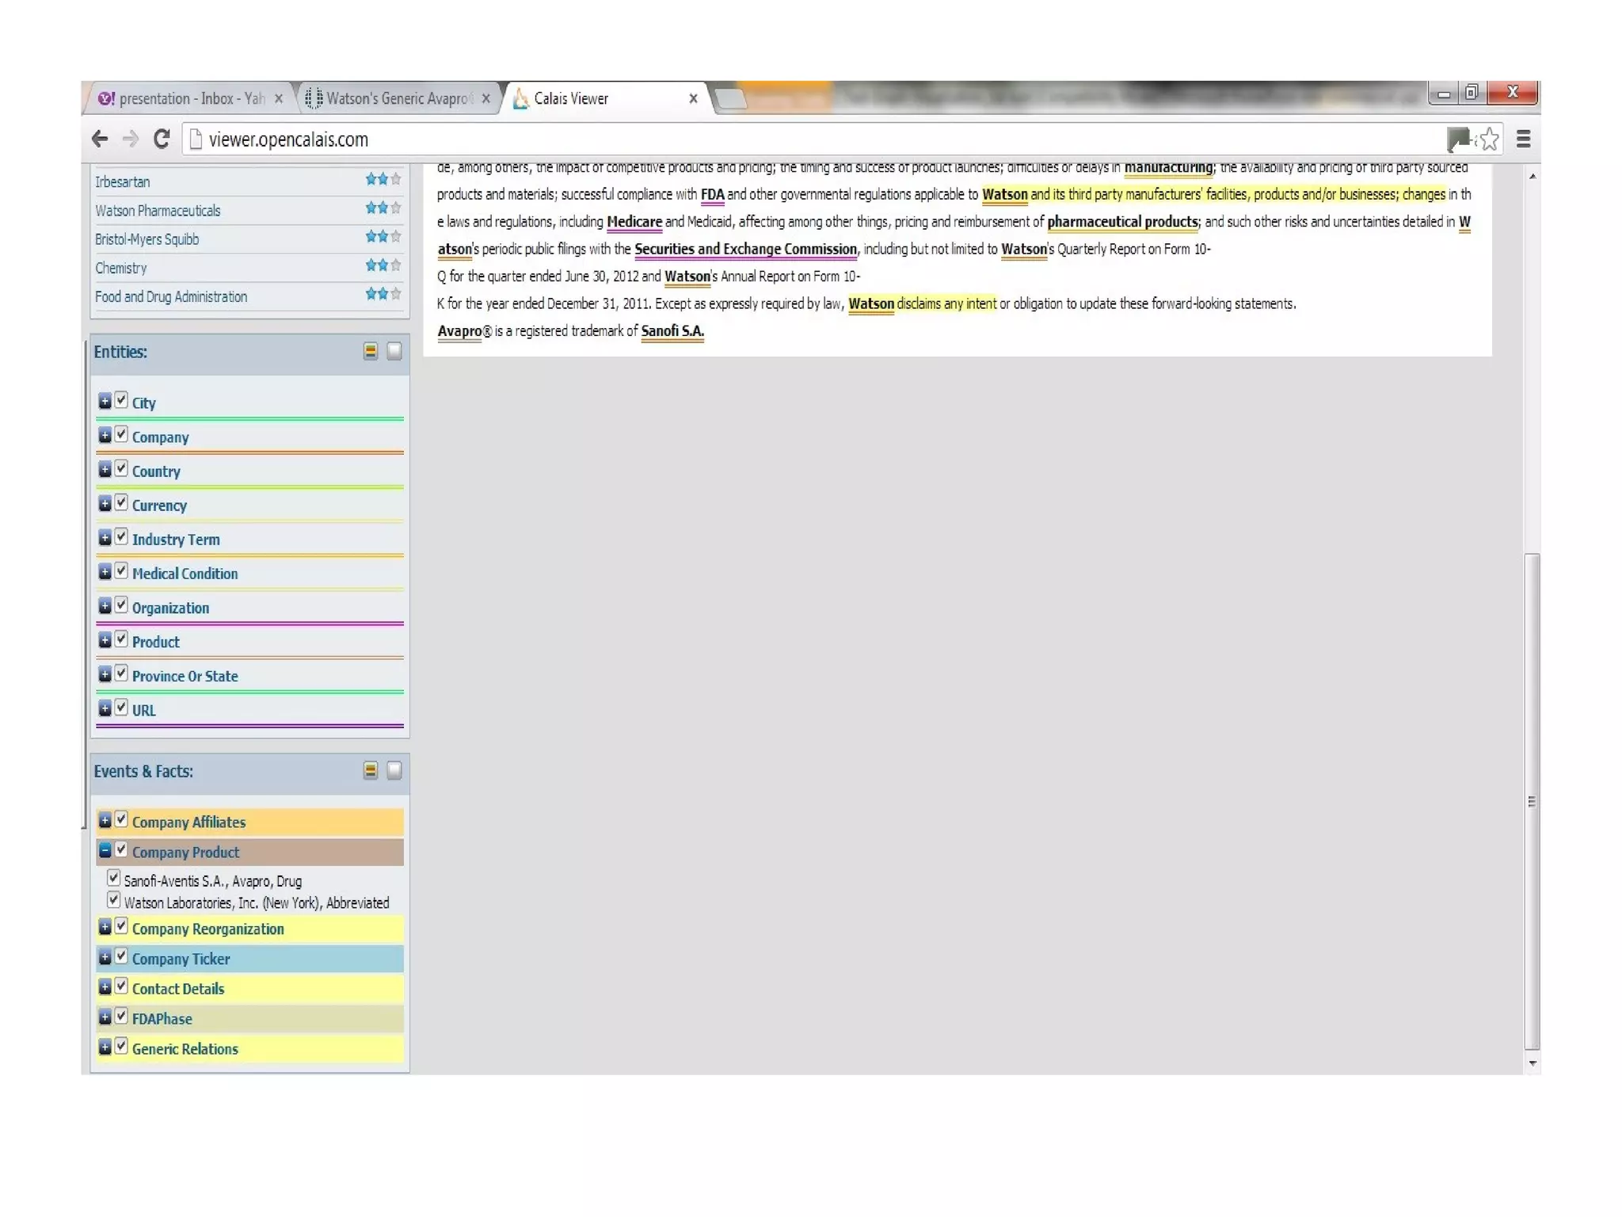Click the star rating for Irbesartan
This screenshot has height=1217, width=1622.
pos(383,180)
